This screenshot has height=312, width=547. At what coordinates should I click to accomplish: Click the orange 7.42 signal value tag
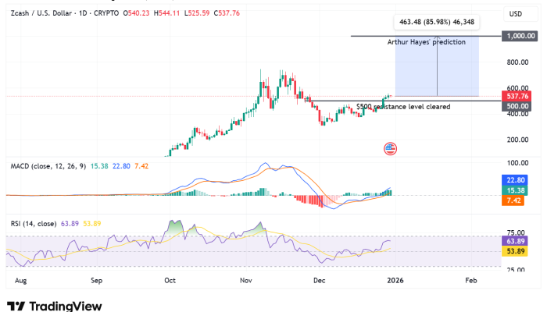pyautogui.click(x=516, y=201)
